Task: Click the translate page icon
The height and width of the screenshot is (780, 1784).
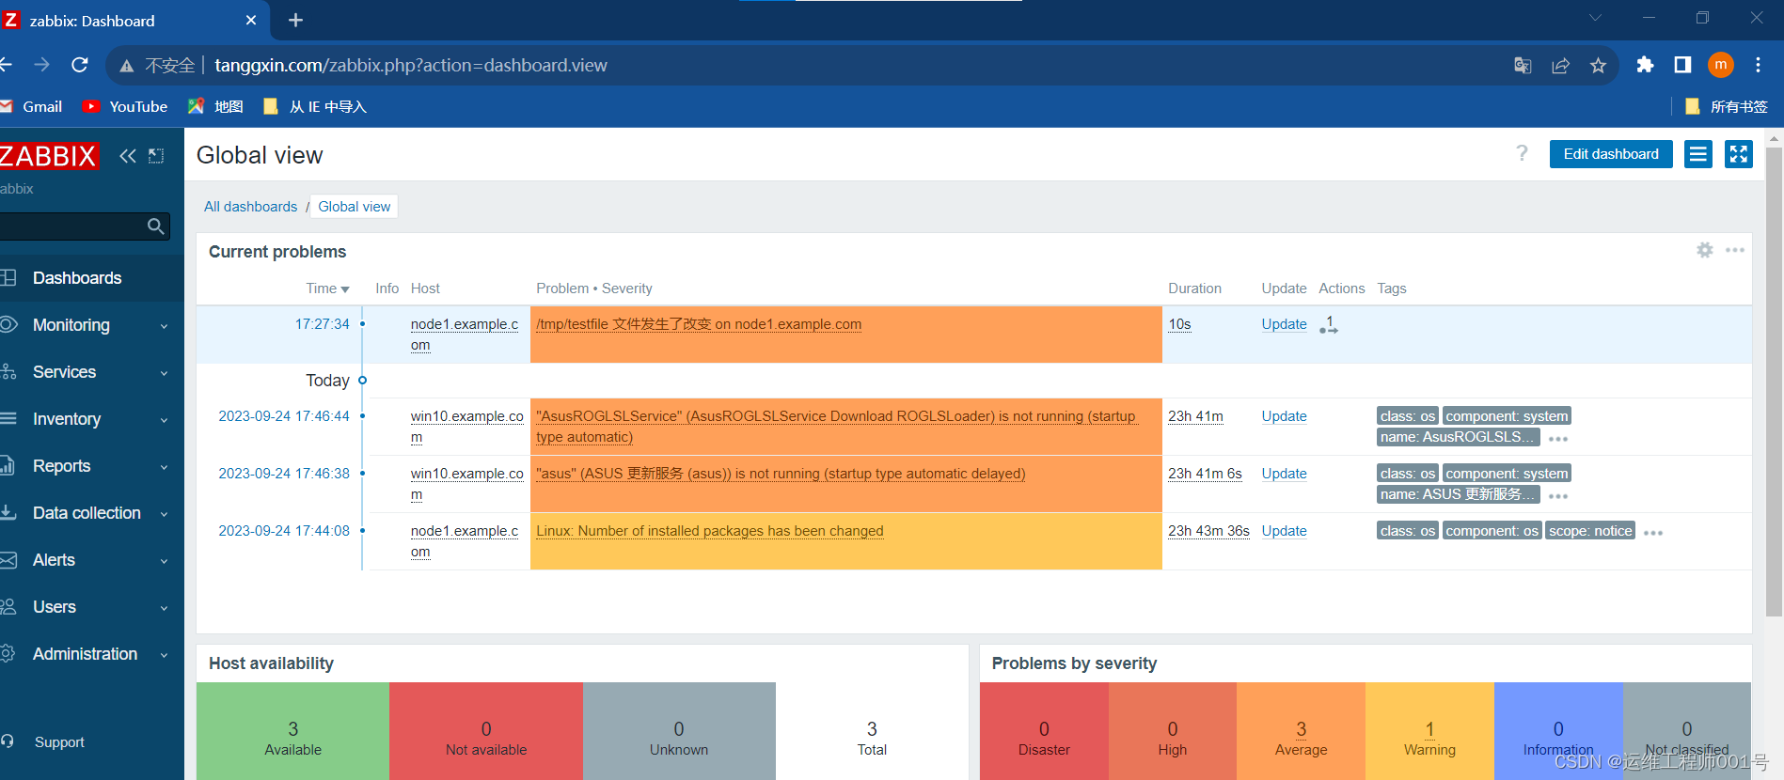Action: (1523, 65)
